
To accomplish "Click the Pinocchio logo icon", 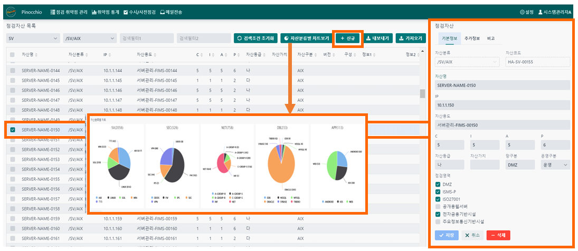I will (12, 12).
